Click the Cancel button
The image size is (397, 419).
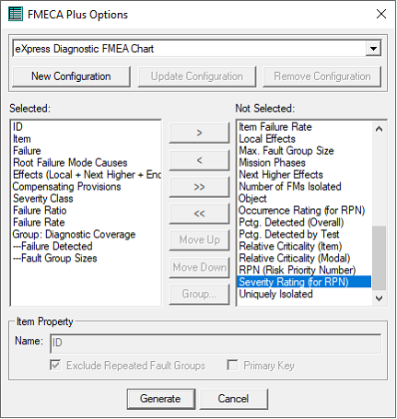(x=233, y=399)
